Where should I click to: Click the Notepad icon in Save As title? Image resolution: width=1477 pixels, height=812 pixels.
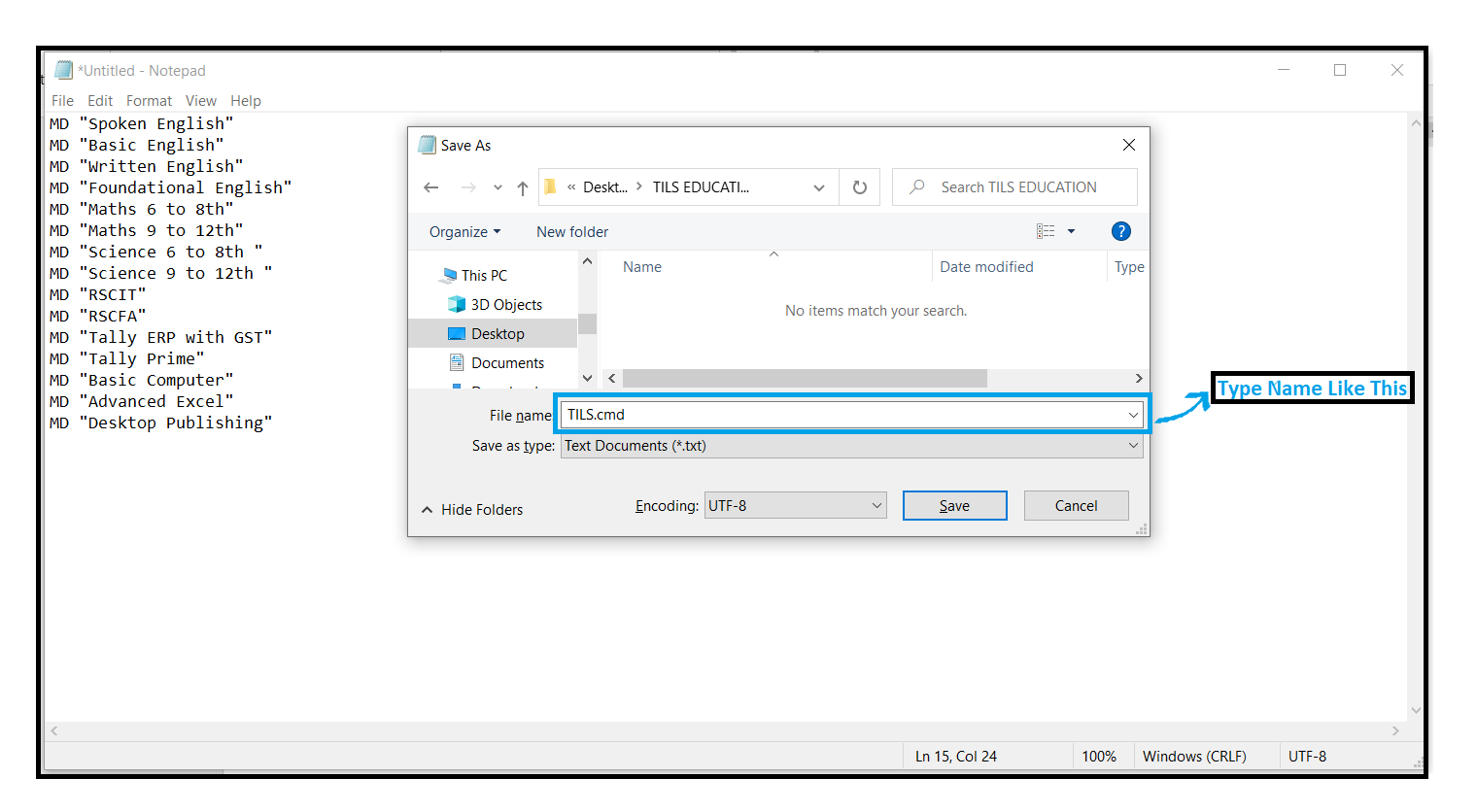[x=427, y=145]
